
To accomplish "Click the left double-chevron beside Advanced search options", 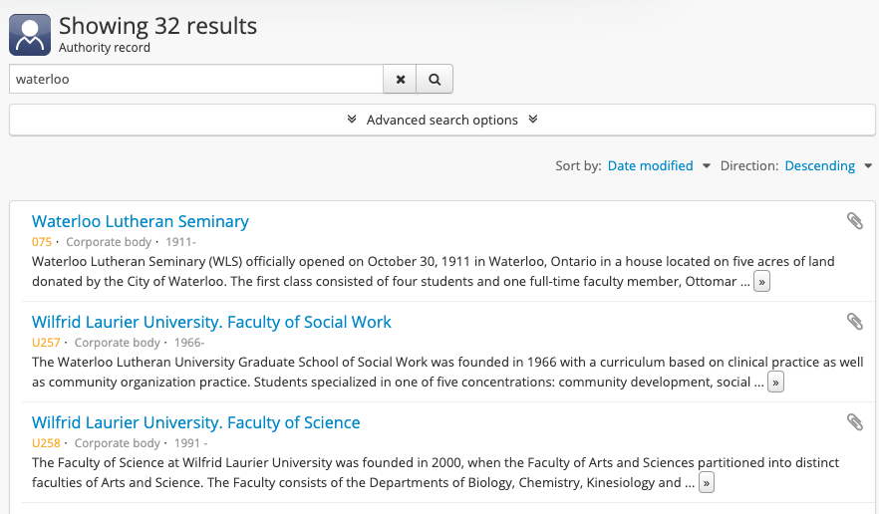I will 352,120.
